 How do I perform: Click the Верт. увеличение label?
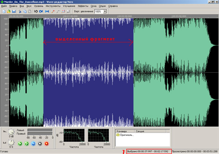(x=83, y=11)
